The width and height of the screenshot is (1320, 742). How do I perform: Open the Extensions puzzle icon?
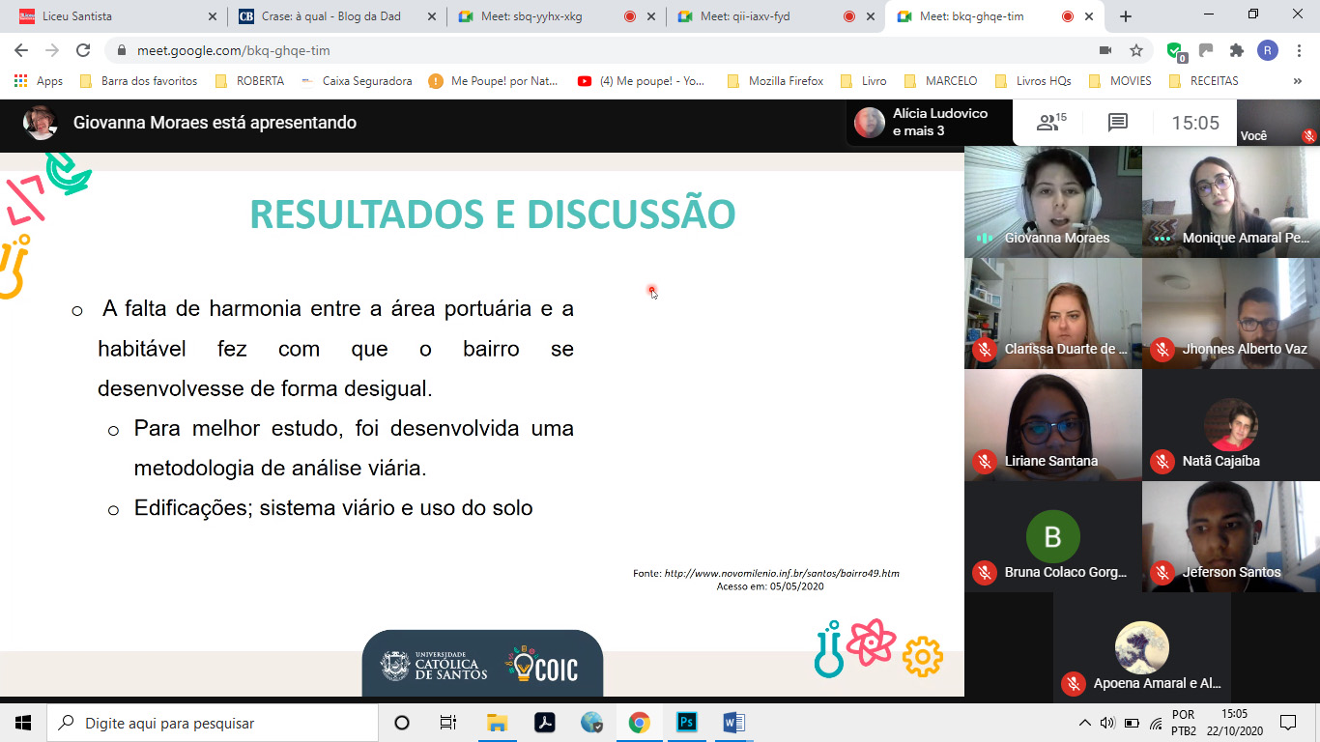coord(1236,50)
